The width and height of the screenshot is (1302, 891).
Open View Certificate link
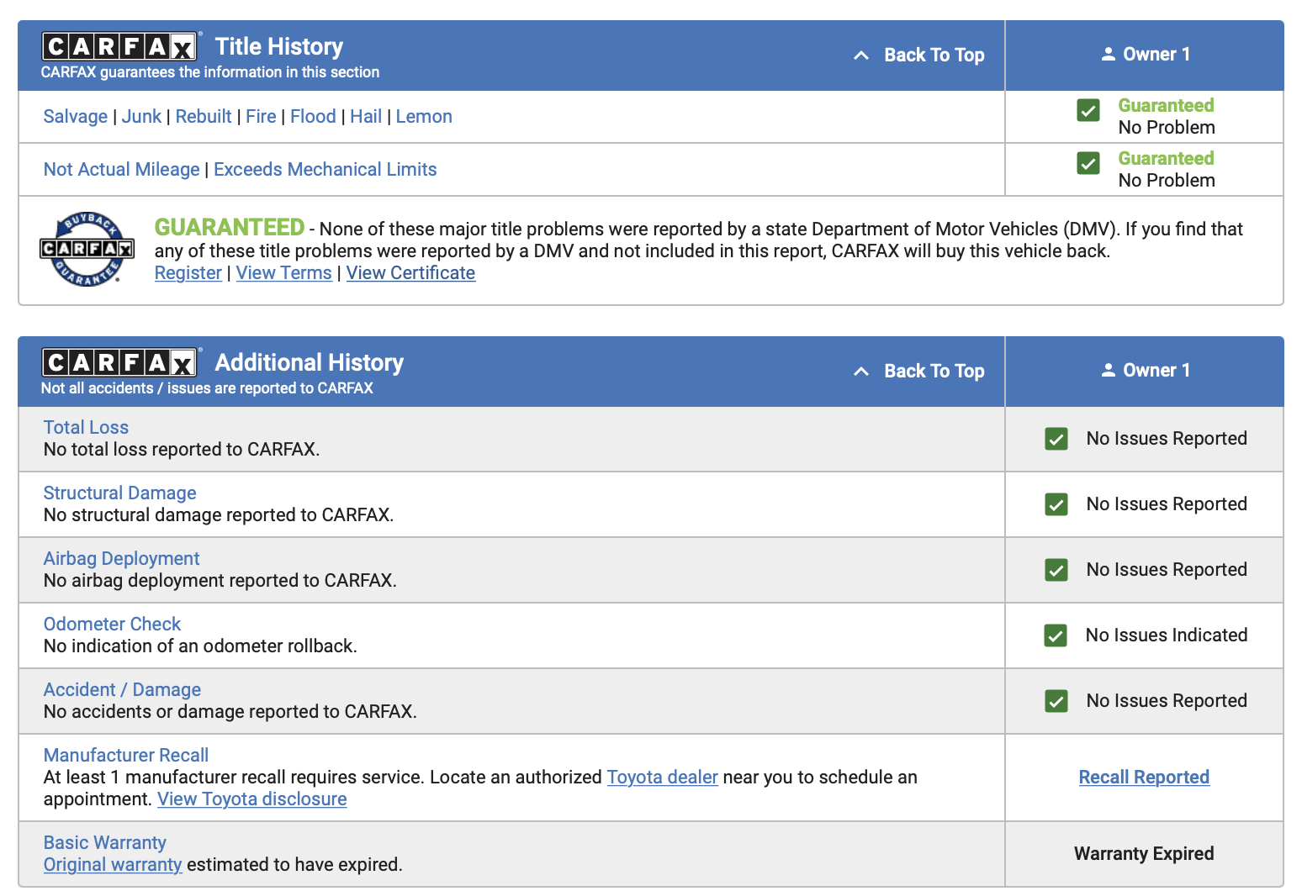410,273
